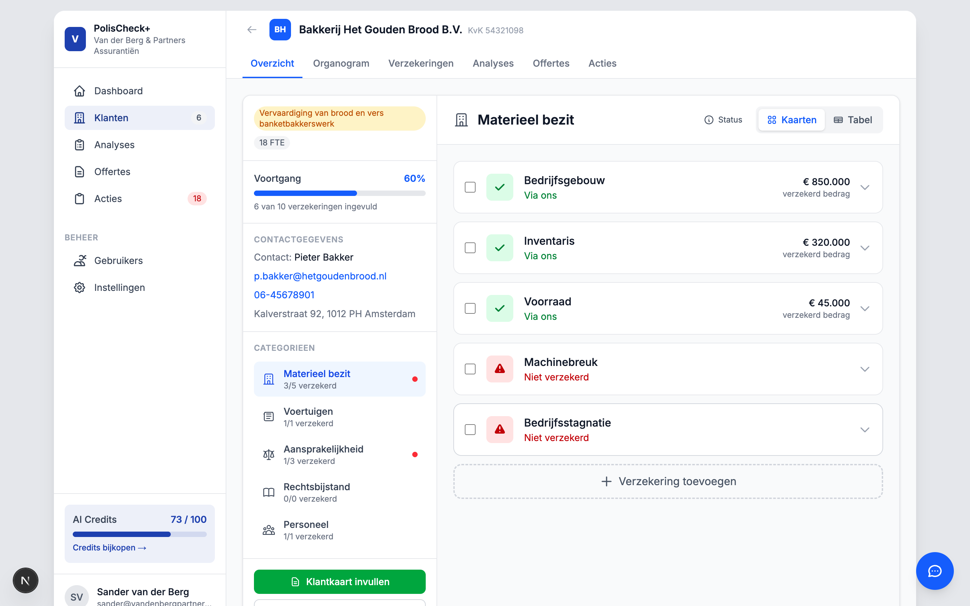Screen dimensions: 970x606
Task: Click the Credits bijkopen link
Action: tap(109, 547)
